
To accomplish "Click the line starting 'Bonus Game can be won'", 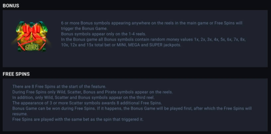I will tap(132, 108).
